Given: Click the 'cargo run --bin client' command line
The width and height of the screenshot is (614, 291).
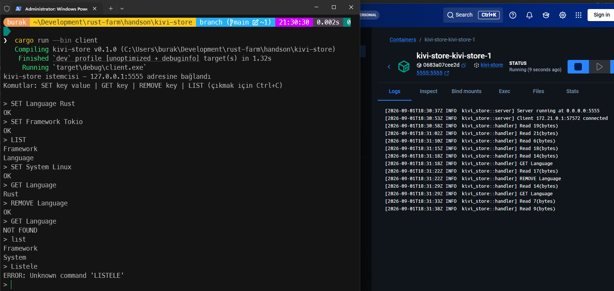Looking at the screenshot, I should [56, 40].
